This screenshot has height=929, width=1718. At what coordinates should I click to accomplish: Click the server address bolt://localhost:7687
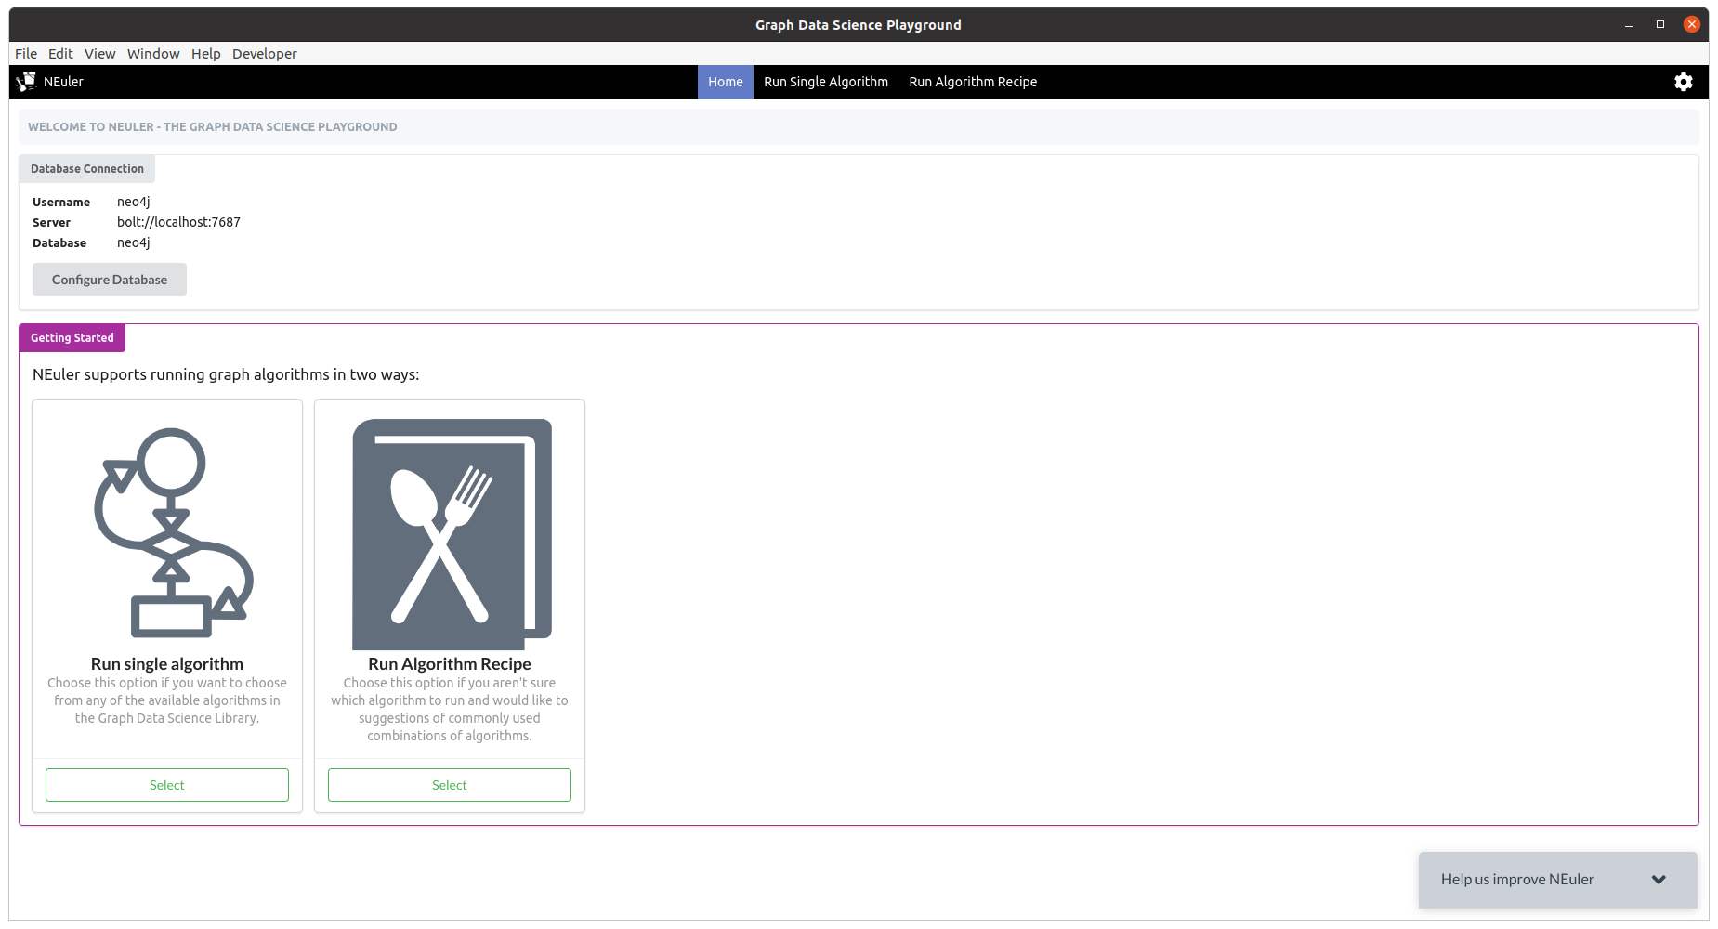(x=178, y=222)
